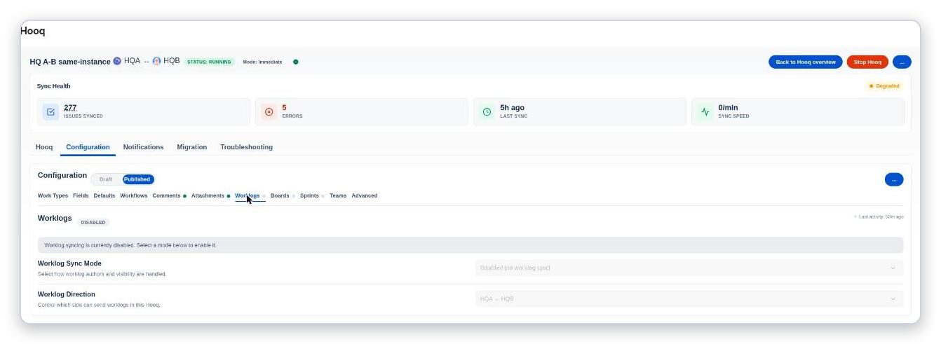Open the Attachments sub-tab
The image size is (941, 344).
[x=208, y=195]
